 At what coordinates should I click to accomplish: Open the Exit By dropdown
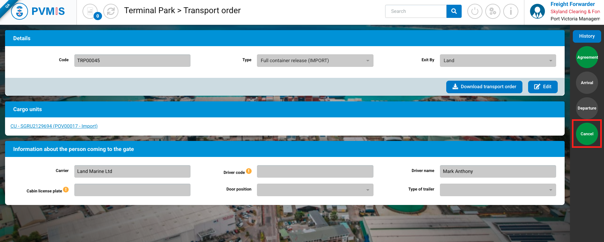click(498, 61)
